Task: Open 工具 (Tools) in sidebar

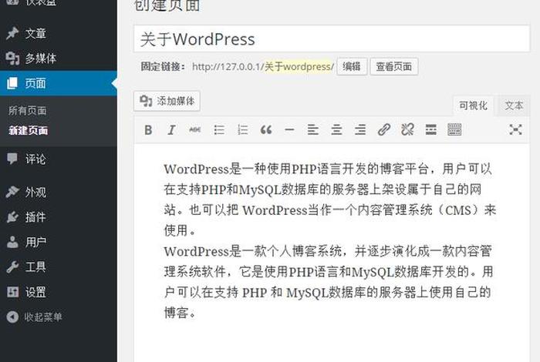Action: 59,266
